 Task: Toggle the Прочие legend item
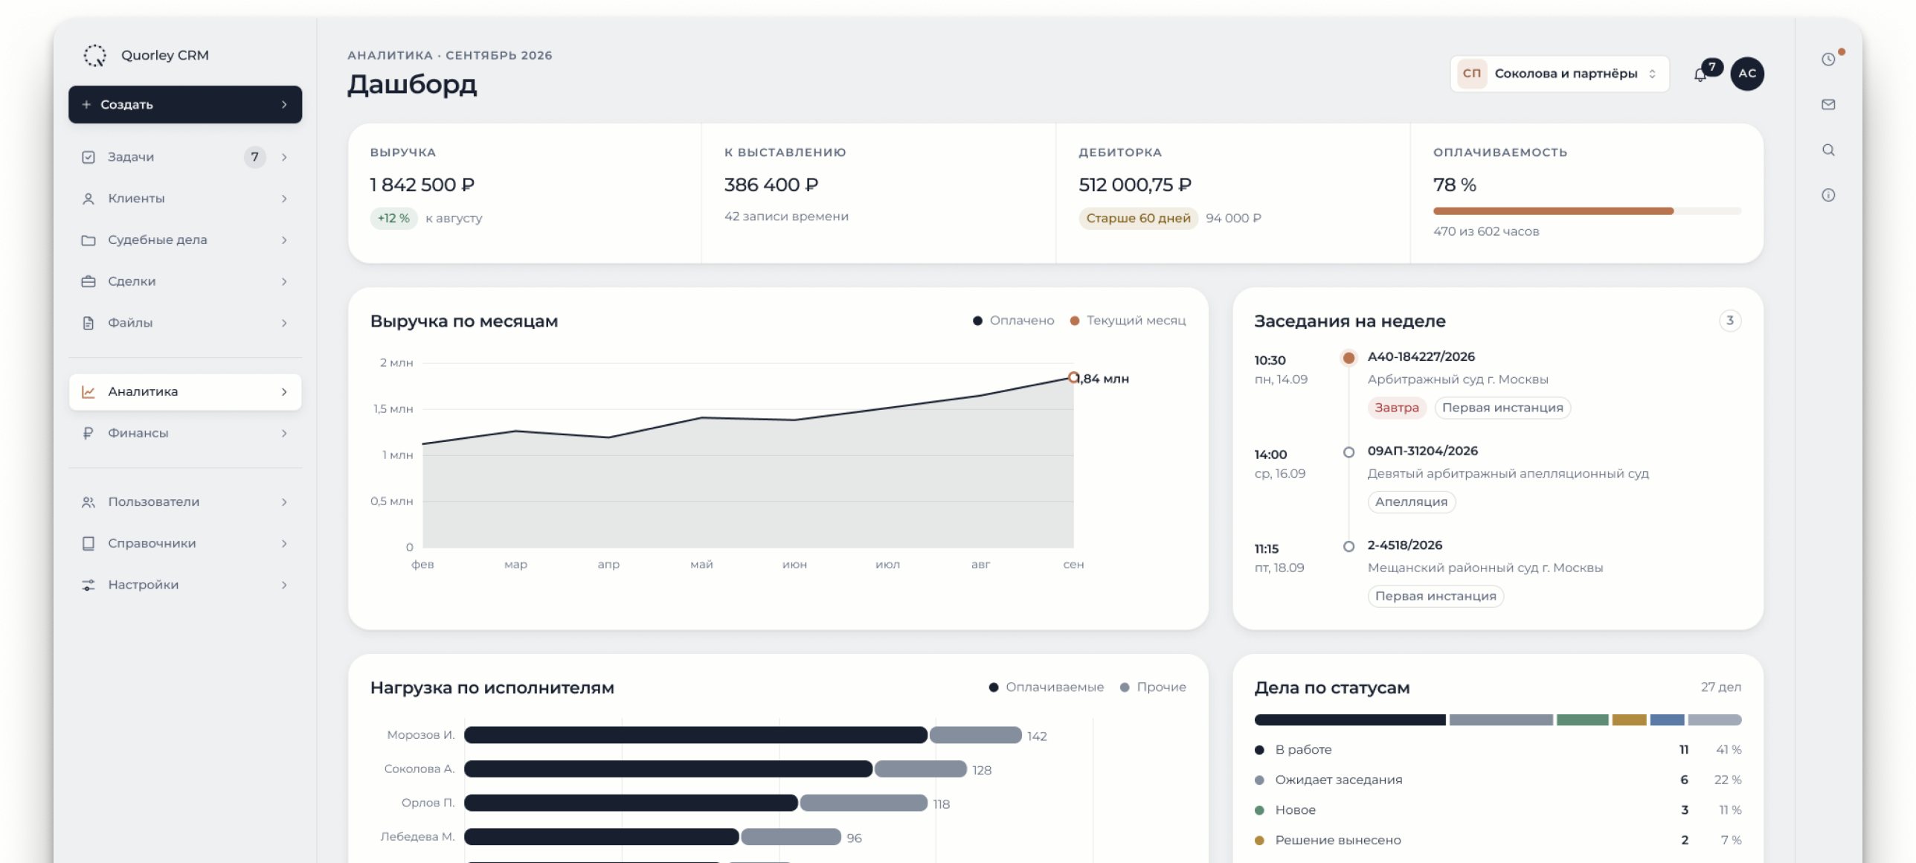[x=1153, y=687]
